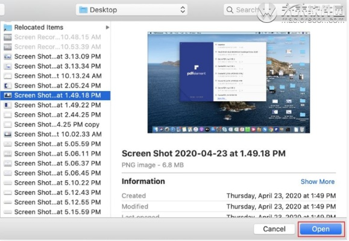The width and height of the screenshot is (349, 241).
Task: Select Screen Shot...at 3.13.09 PM
Action: click(x=55, y=57)
